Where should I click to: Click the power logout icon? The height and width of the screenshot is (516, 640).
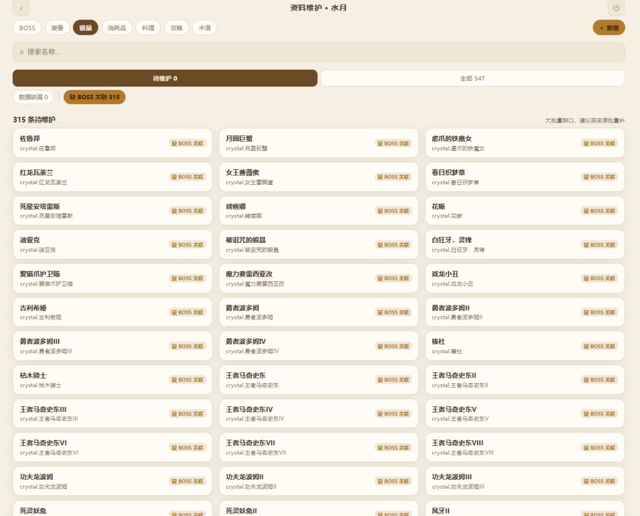click(x=616, y=8)
